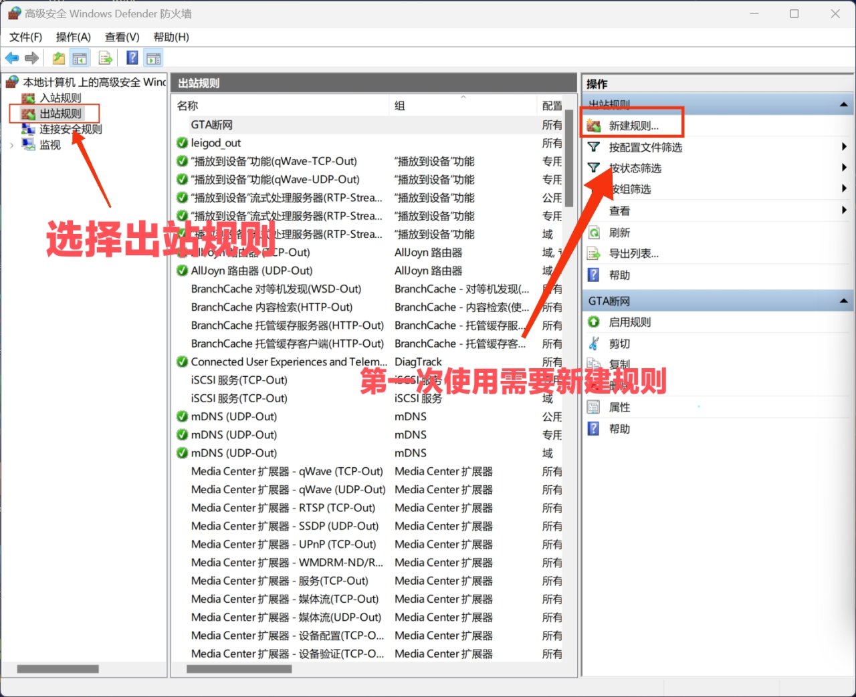
Task: Select Media Center 扩展器 - 媒体流(TCP-Out)
Action: pos(285,599)
